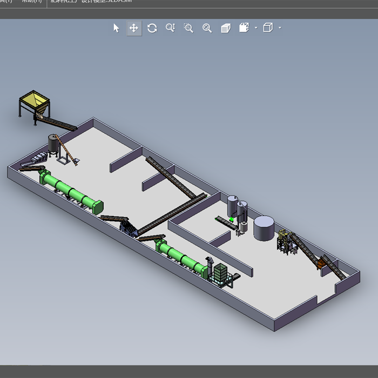Activate the Zoom to area tool
This screenshot has height=378, width=378.
click(188, 28)
